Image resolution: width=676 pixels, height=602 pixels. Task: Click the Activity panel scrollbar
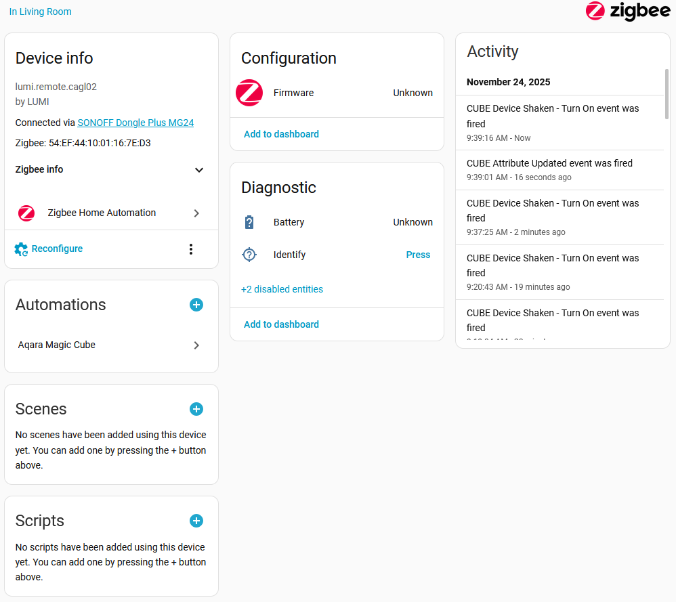(x=667, y=93)
